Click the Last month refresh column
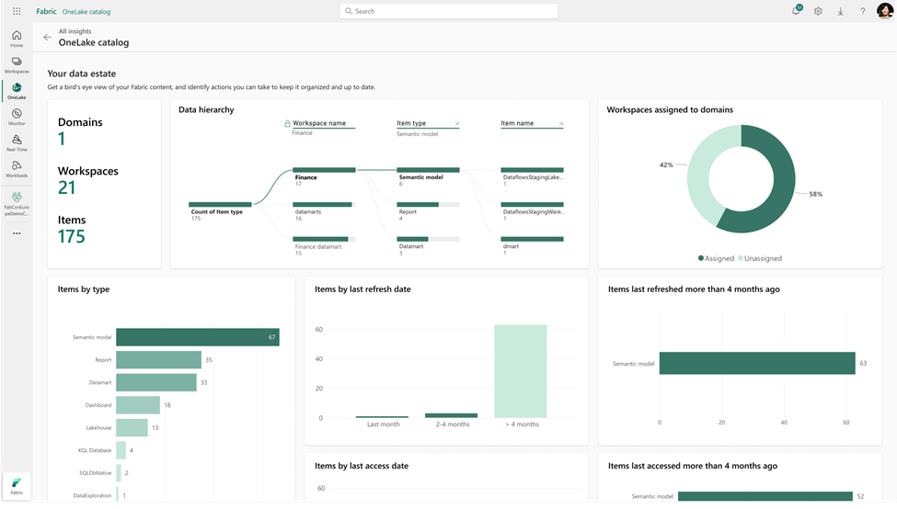Viewport: 897px width, 509px height. 382,417
